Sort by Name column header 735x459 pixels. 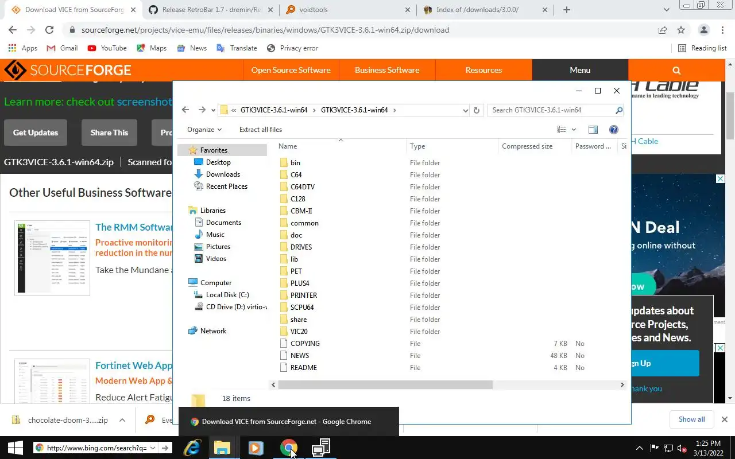click(x=288, y=146)
